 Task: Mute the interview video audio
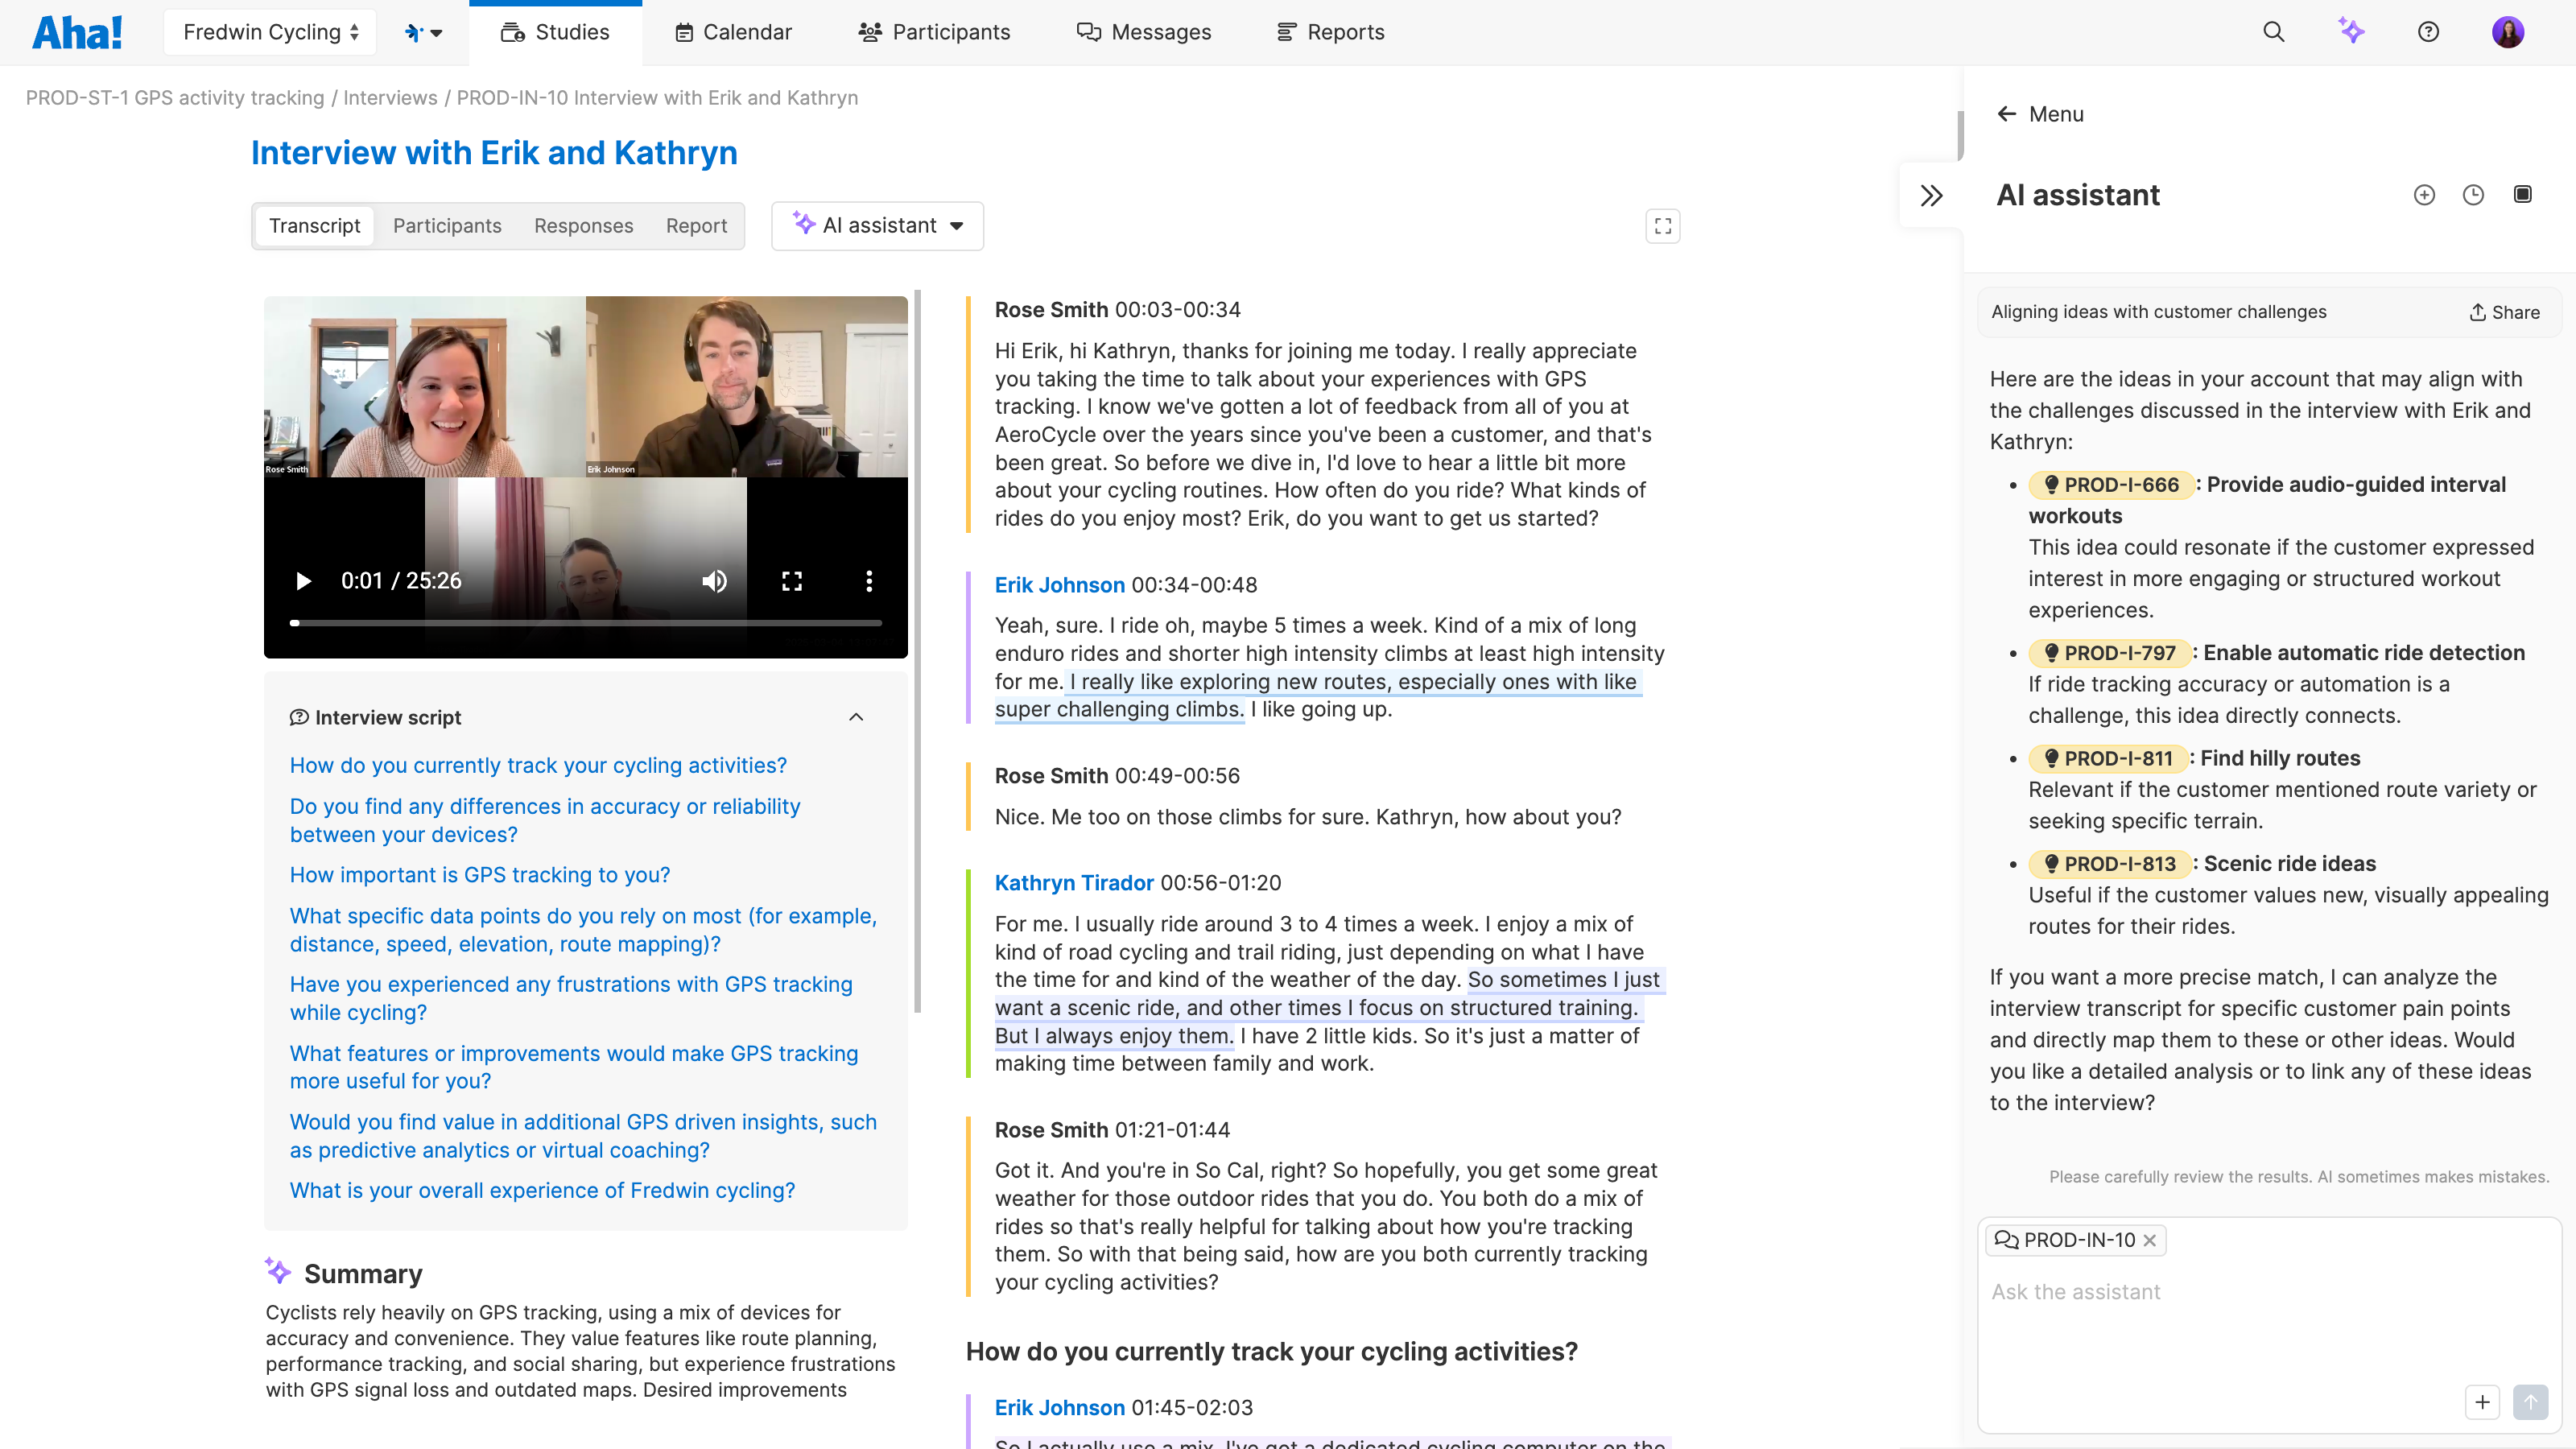click(x=714, y=581)
